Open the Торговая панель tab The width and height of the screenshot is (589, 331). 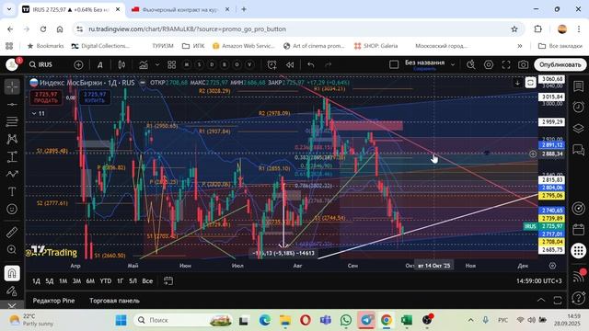pyautogui.click(x=114, y=301)
